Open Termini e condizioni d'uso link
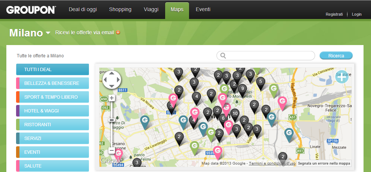 272,163
